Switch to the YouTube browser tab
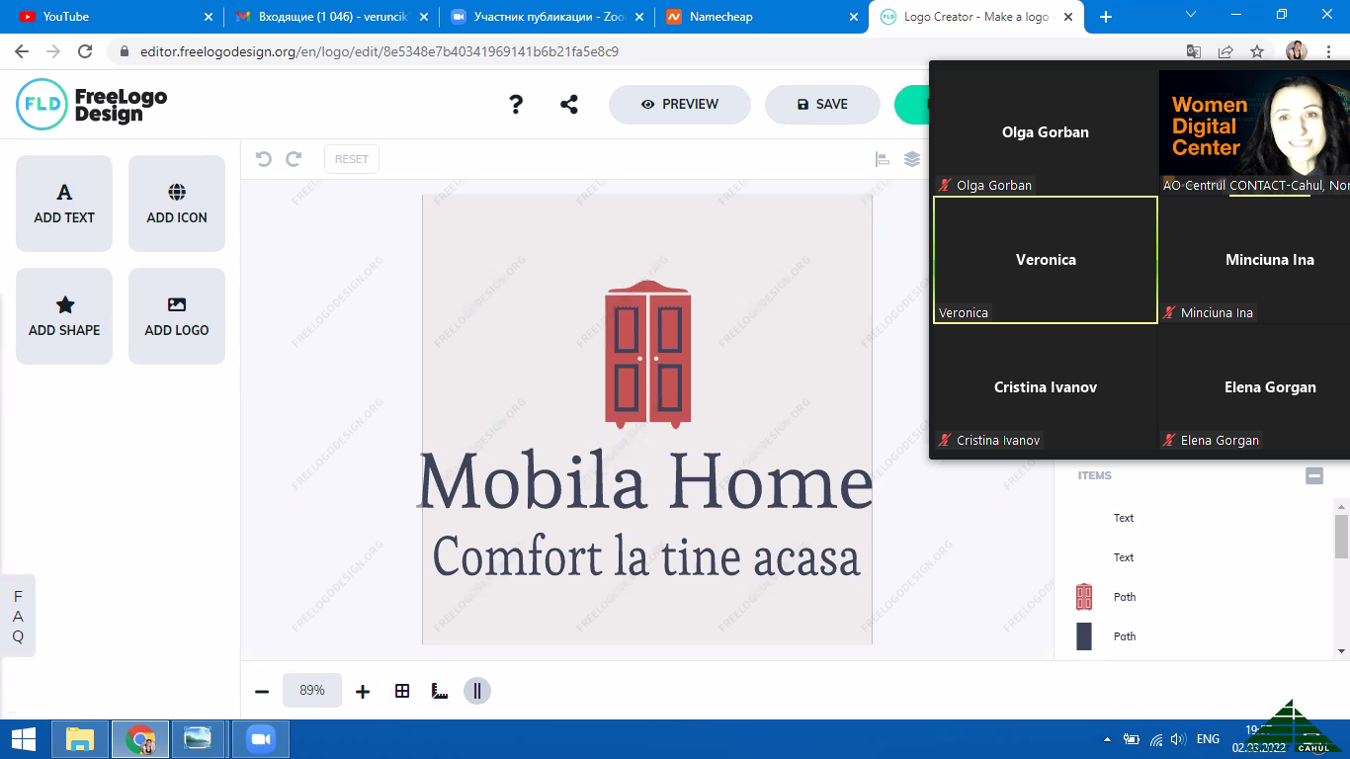 [x=109, y=17]
